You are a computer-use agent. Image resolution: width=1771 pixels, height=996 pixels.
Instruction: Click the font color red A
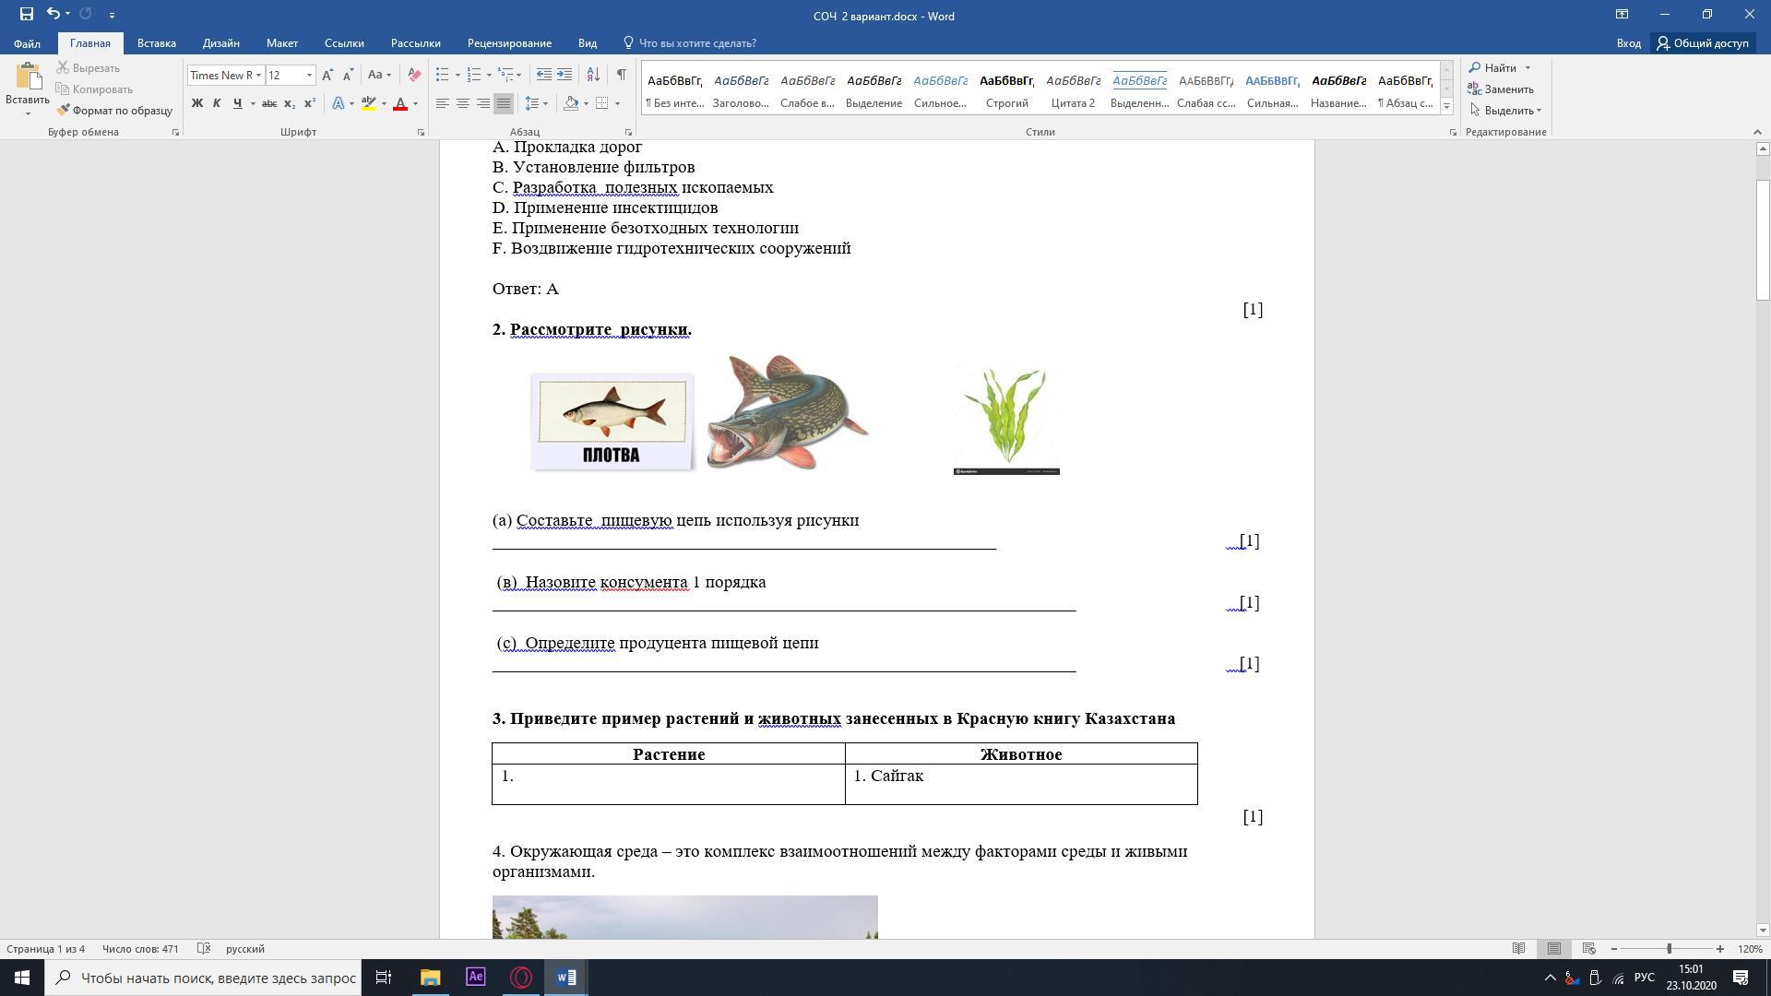(x=400, y=103)
